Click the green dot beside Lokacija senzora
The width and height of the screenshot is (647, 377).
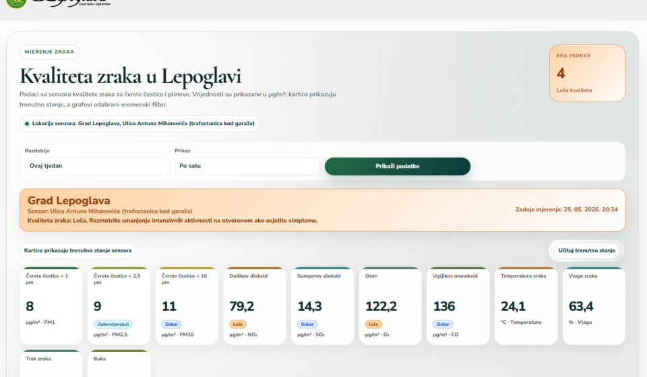pyautogui.click(x=27, y=124)
